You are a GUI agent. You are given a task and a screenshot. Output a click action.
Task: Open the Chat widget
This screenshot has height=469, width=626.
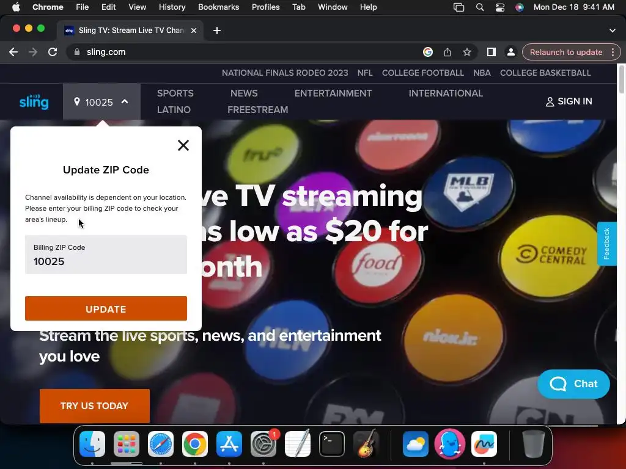click(x=573, y=384)
